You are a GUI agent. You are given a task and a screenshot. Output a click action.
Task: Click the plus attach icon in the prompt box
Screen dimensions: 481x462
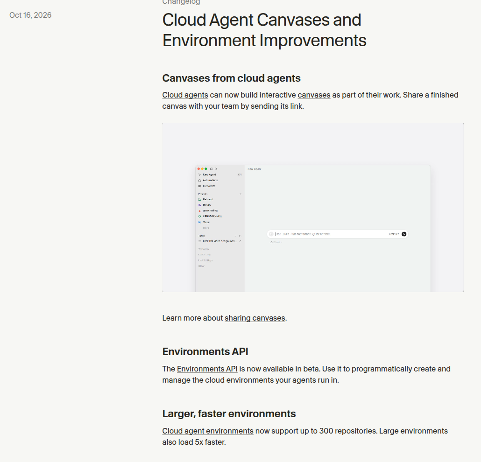pyautogui.click(x=271, y=234)
